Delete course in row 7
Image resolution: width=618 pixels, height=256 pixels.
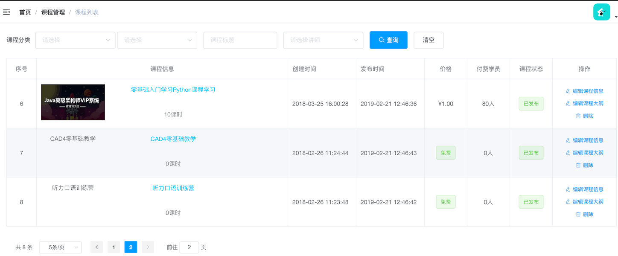pos(584,165)
